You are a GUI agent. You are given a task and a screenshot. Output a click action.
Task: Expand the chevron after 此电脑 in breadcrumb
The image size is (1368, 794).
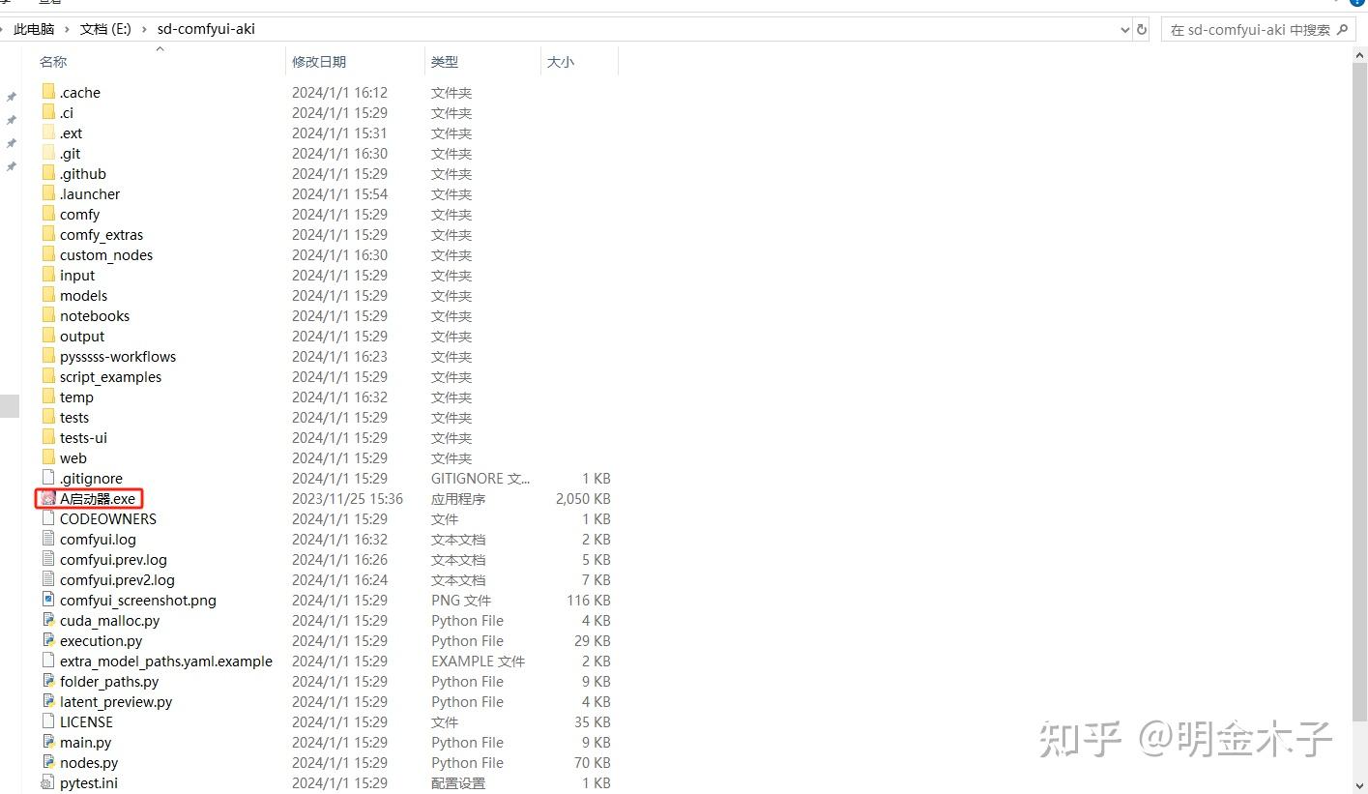pos(67,29)
